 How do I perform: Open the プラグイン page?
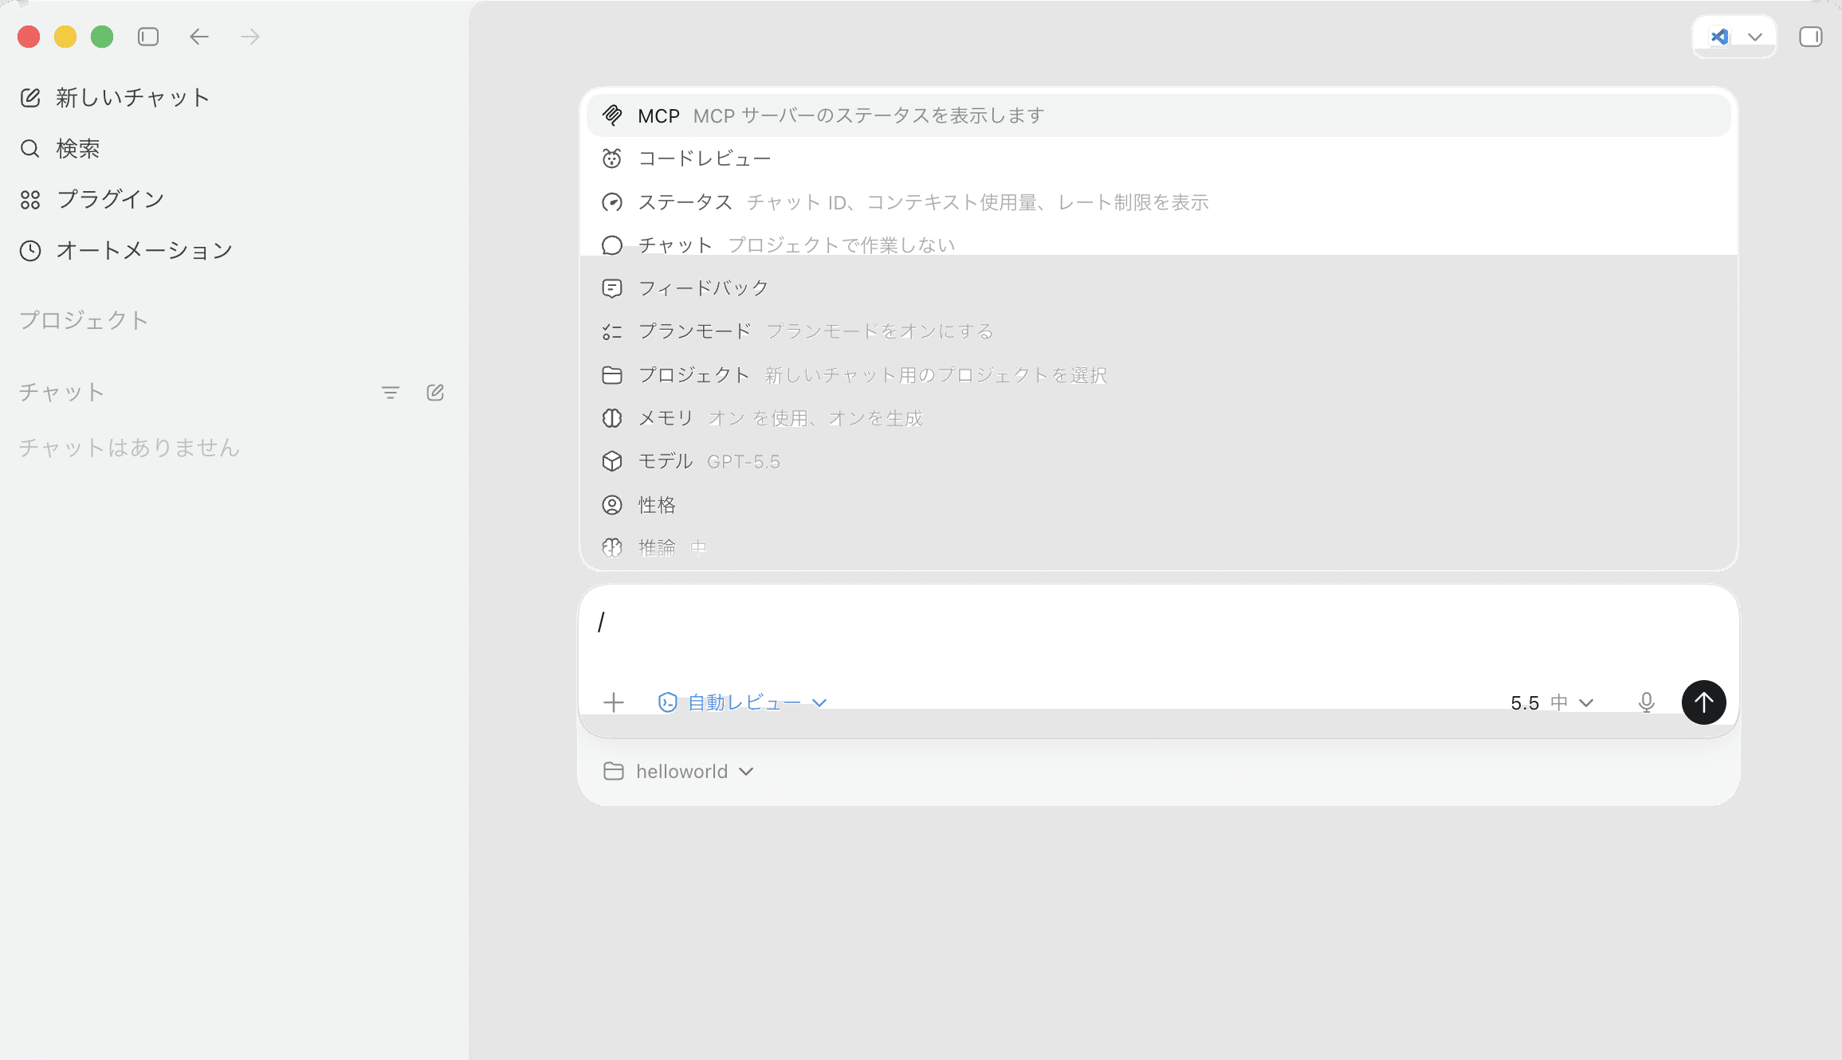pos(92,199)
